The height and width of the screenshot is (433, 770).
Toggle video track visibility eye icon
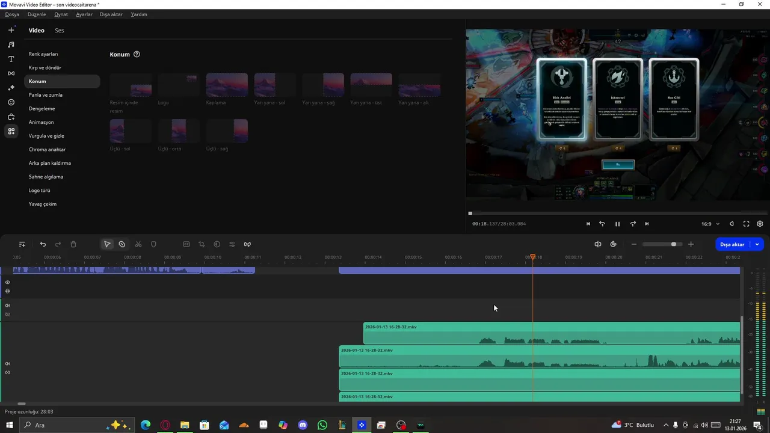coord(8,282)
